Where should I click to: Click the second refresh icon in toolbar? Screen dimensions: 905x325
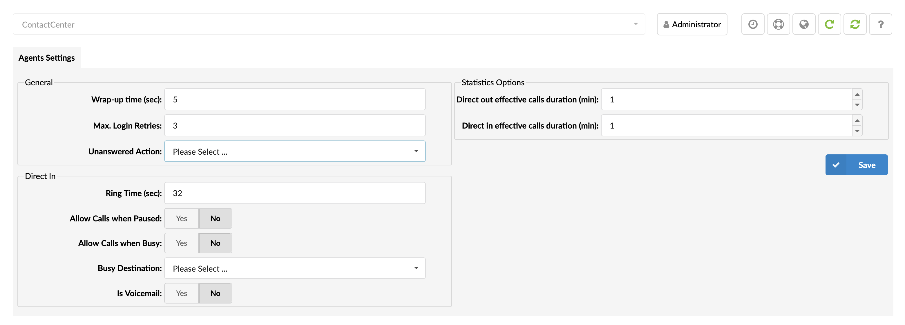point(855,24)
